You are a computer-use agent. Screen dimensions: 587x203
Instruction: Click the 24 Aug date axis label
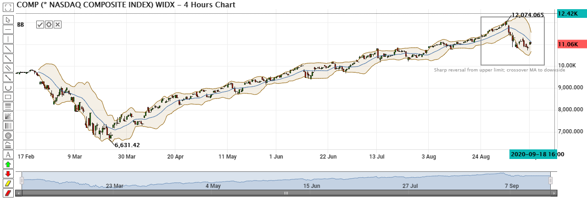click(x=481, y=157)
